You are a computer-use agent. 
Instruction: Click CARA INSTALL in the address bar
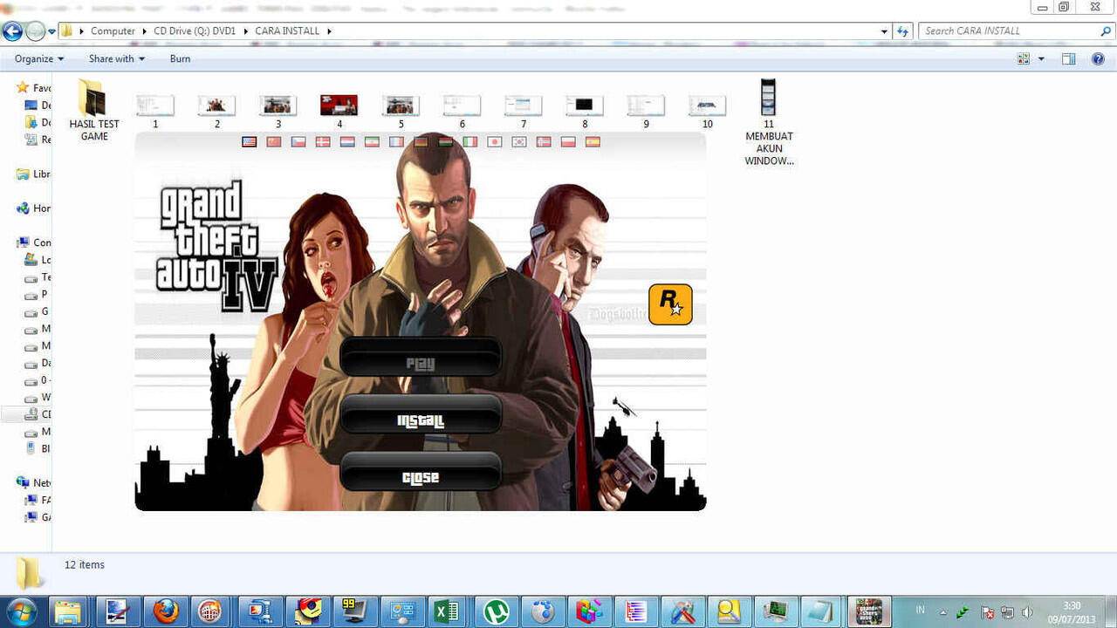coord(287,31)
